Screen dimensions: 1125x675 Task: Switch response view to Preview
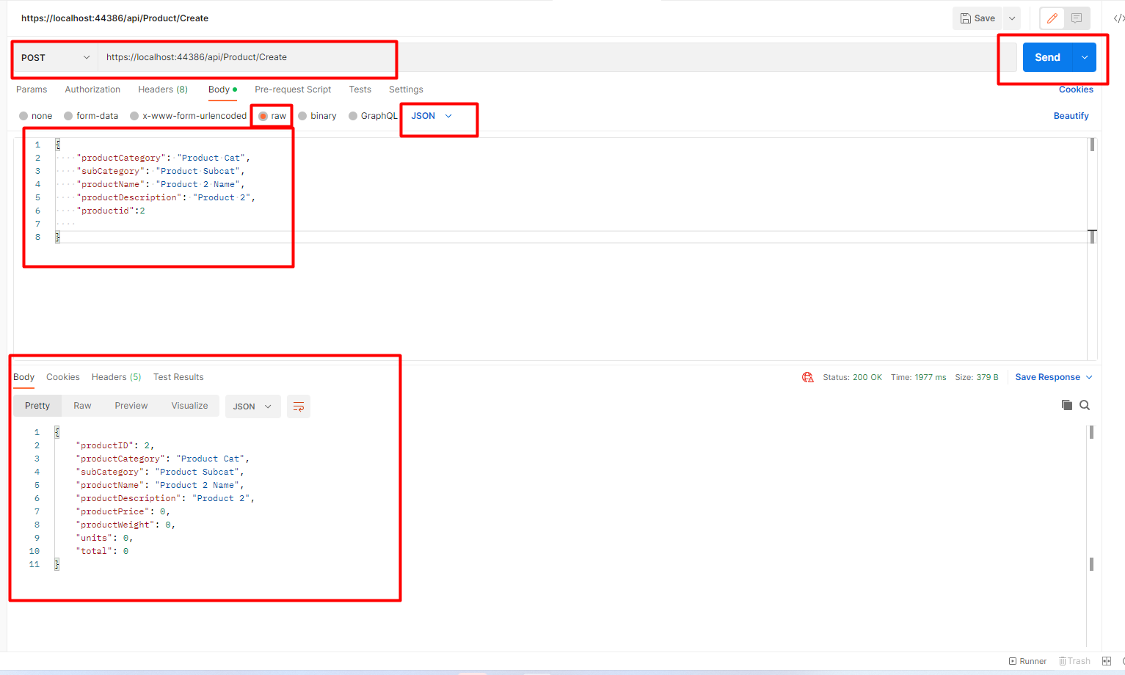click(131, 406)
